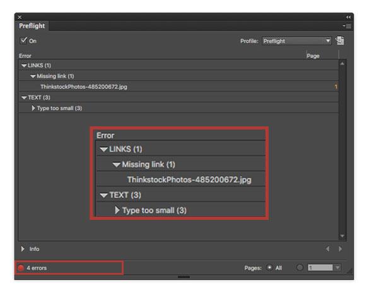Open the page range dropdown arrow

coord(337,267)
